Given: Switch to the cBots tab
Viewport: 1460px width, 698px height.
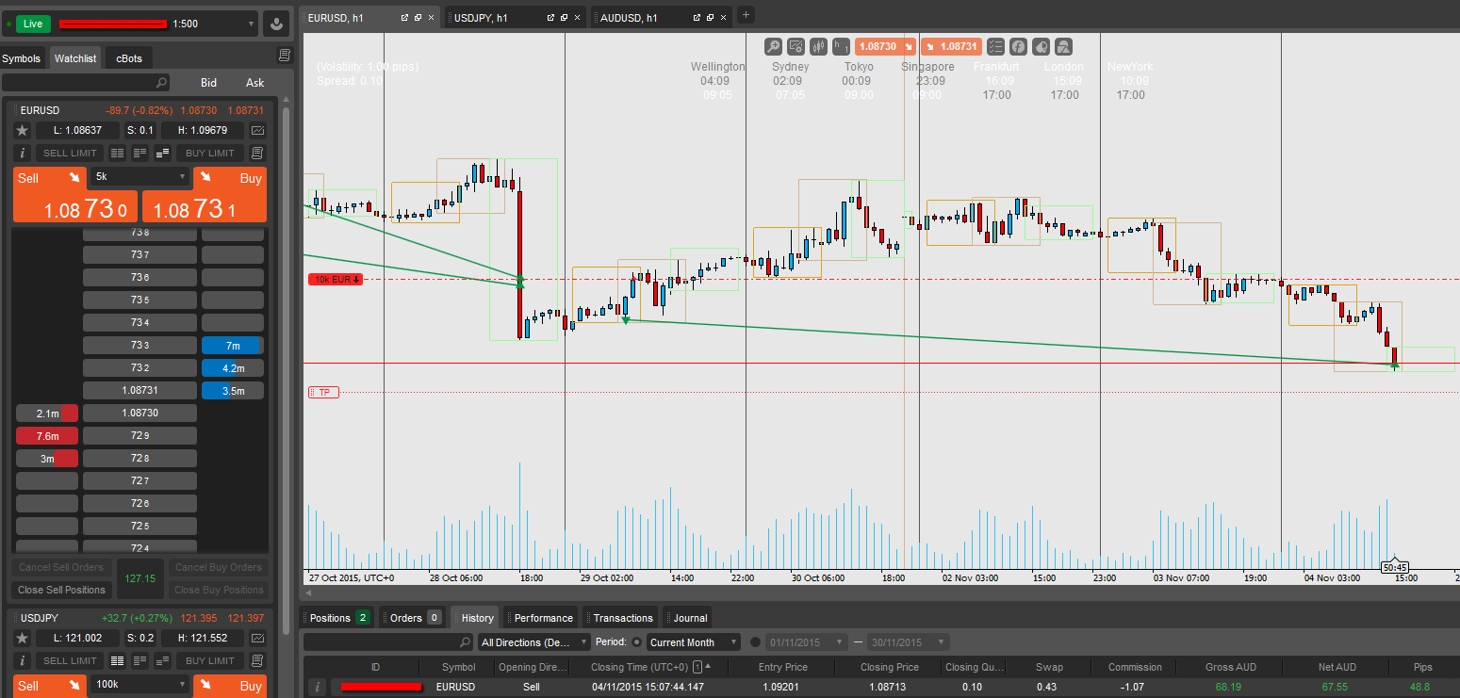Looking at the screenshot, I should pyautogui.click(x=129, y=58).
